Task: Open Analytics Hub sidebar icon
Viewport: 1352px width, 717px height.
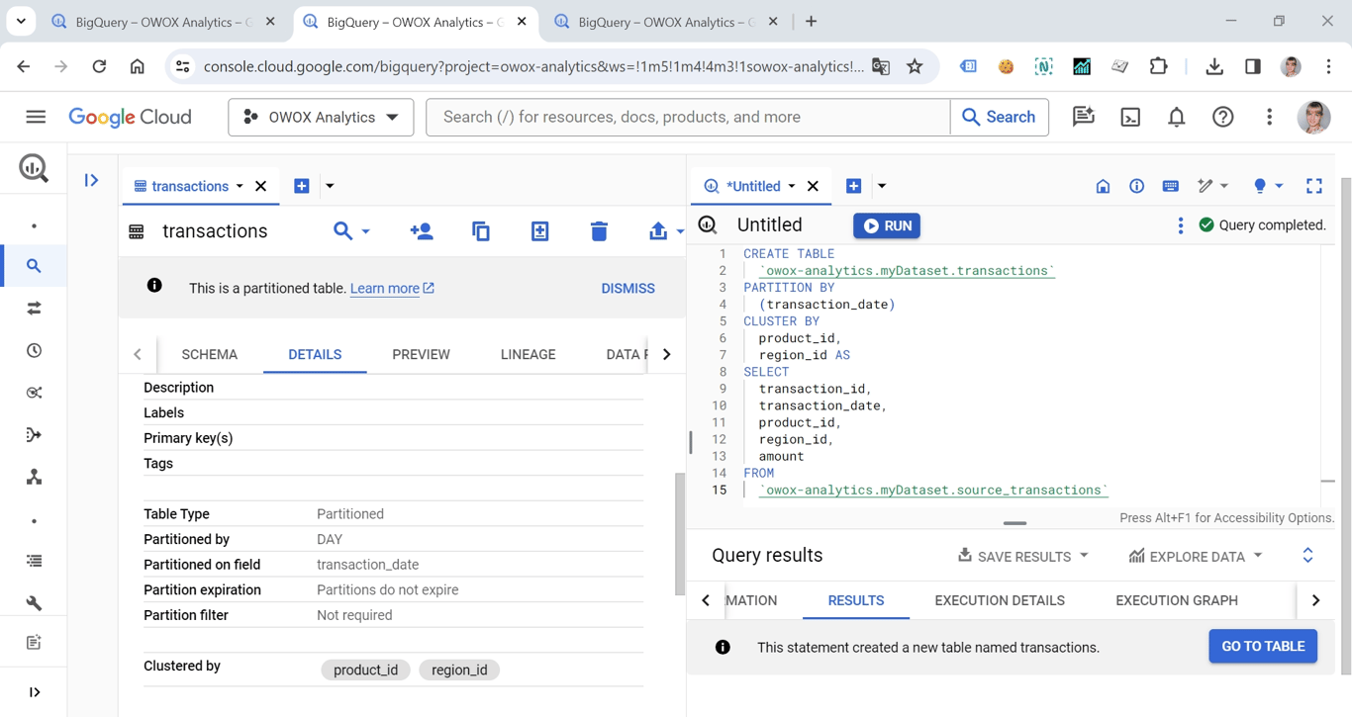Action: click(x=34, y=393)
